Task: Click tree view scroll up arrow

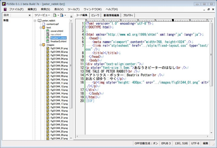Action: [x=71, y=21]
